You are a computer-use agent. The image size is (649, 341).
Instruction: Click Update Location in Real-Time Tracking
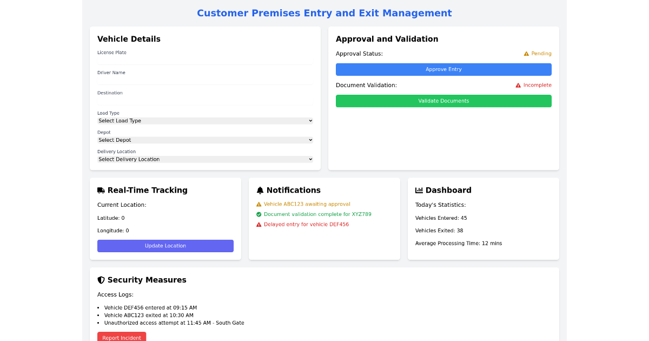tap(165, 246)
